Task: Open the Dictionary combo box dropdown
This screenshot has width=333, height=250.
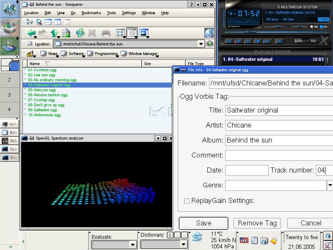Action: (184, 244)
